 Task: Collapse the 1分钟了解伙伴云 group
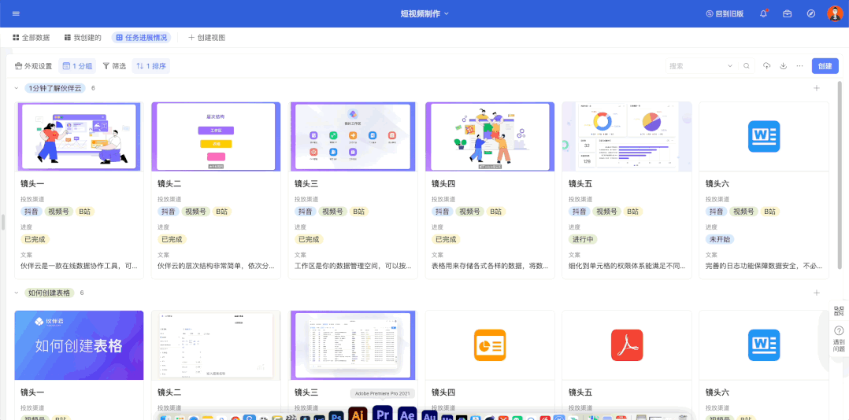pyautogui.click(x=17, y=88)
